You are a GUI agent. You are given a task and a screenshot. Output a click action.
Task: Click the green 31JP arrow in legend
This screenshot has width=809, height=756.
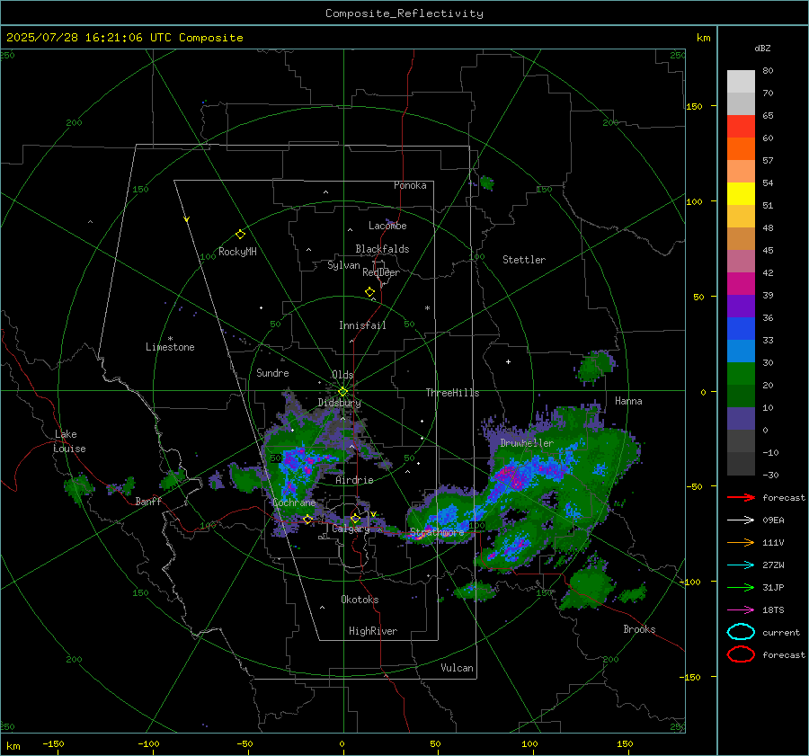click(741, 587)
